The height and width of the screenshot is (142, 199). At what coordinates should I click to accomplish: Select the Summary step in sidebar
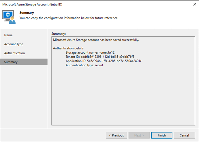24,62
